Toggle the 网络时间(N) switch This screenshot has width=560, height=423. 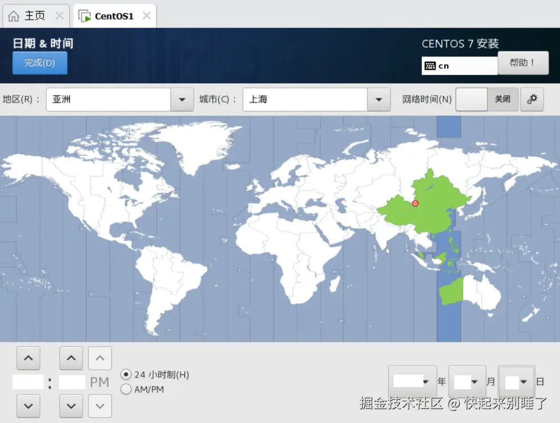pyautogui.click(x=487, y=100)
